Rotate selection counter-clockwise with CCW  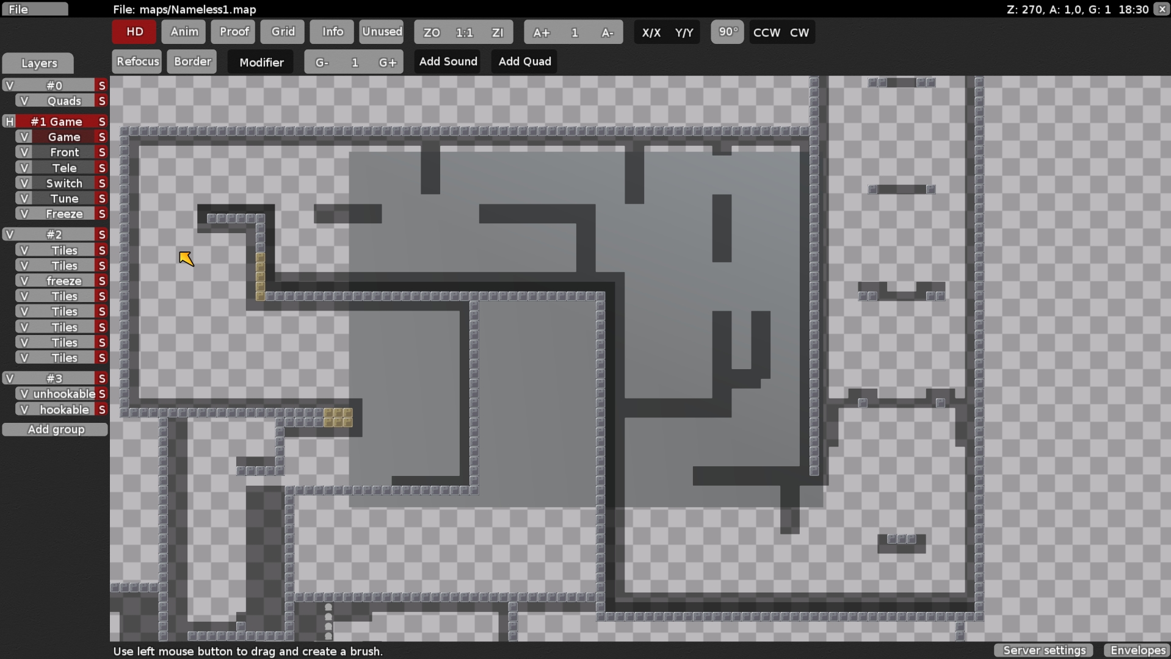pyautogui.click(x=765, y=32)
